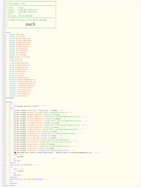
Task: Open 'Set variable {livingRoomTvEnergy}' Outlet 3 statement
Action: click(37, 123)
